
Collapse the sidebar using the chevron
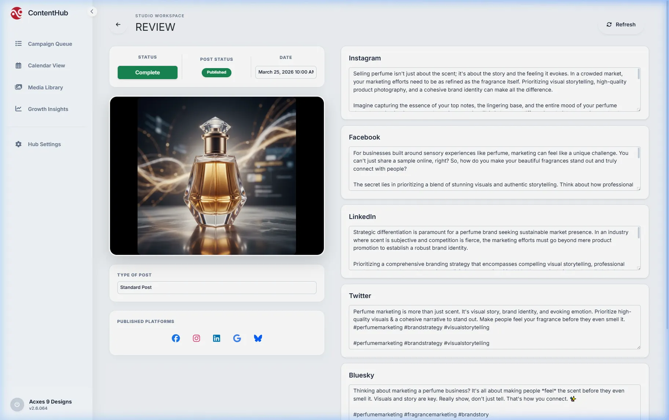pos(92,11)
